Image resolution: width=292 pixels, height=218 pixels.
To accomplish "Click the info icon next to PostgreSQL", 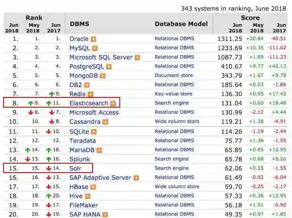I will 109,67.
